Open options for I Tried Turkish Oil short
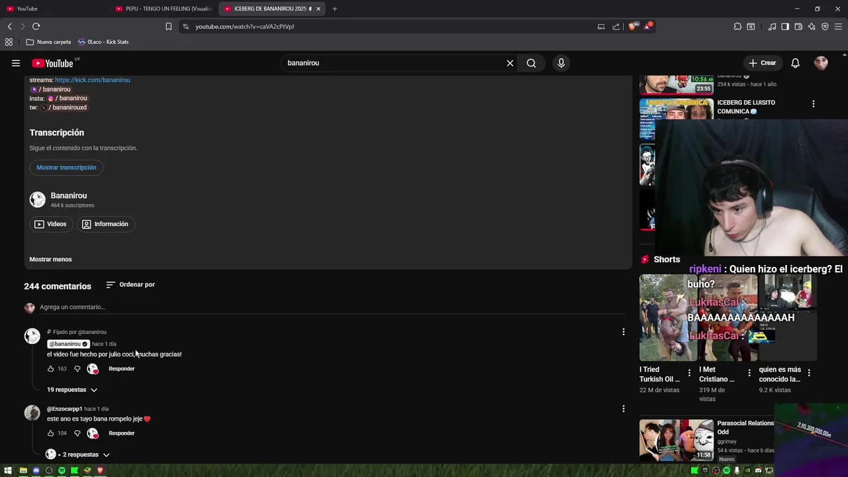 click(x=690, y=373)
